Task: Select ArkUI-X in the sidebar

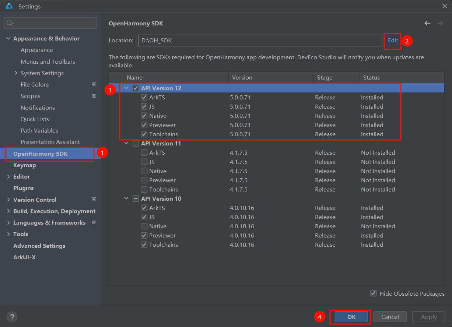Action: click(x=24, y=257)
